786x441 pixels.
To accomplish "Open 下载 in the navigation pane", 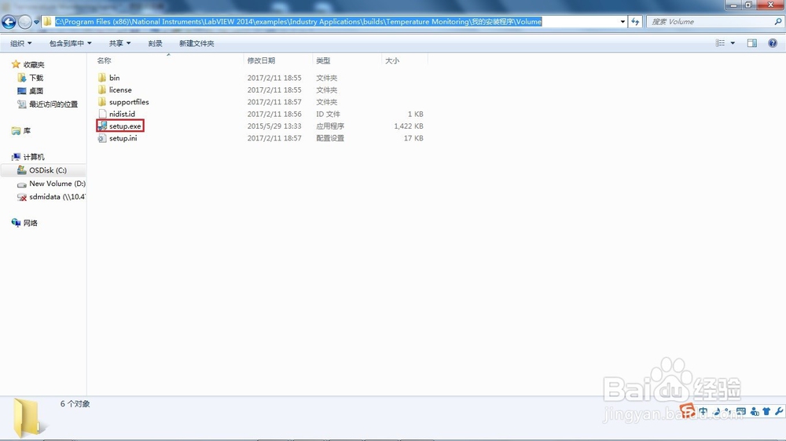I will [36, 78].
